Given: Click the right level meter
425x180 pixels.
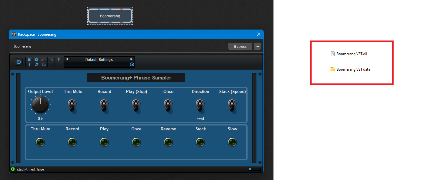Looking at the screenshot, I should click(x=254, y=118).
